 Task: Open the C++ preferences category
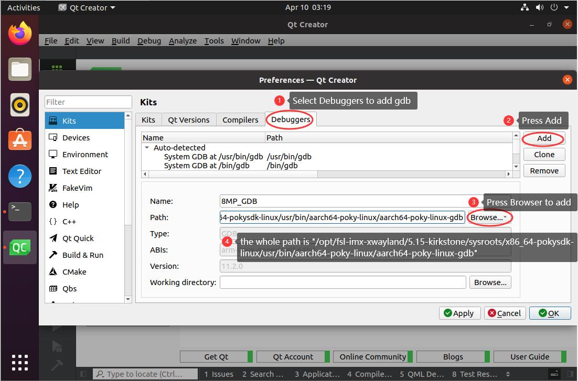(84, 222)
